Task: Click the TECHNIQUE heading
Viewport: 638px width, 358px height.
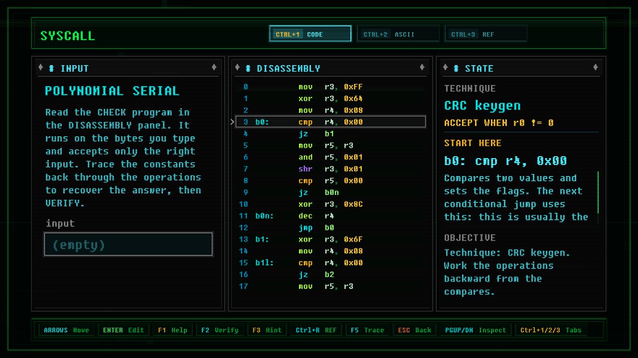Action: pos(470,89)
